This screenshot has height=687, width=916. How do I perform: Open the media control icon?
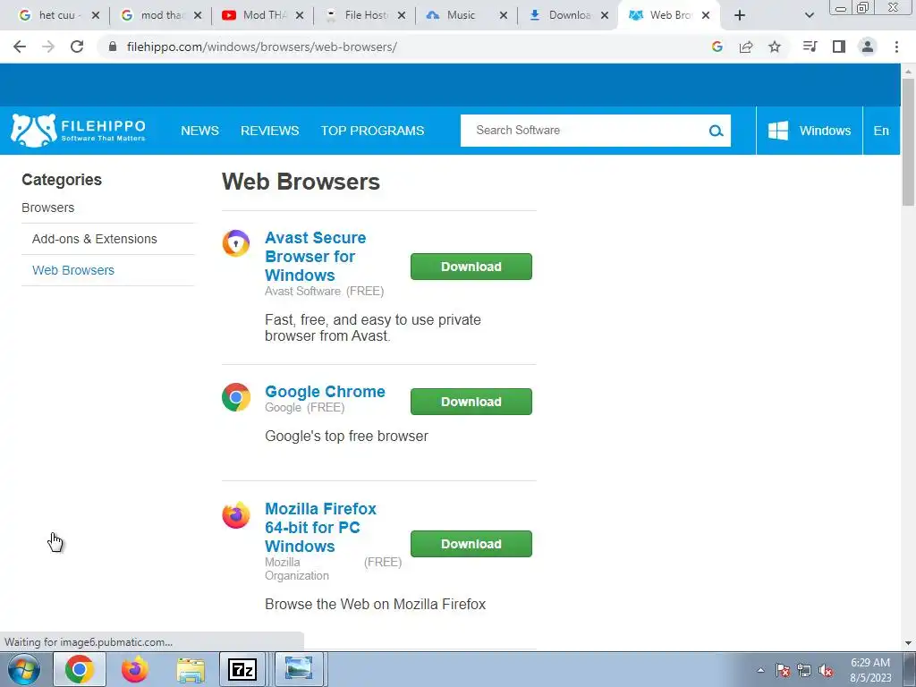(x=810, y=47)
